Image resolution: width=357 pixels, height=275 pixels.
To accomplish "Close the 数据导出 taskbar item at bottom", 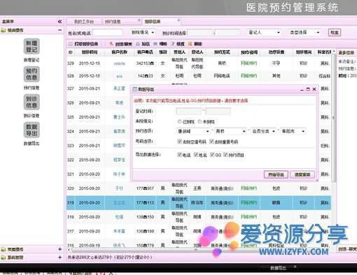I will point(295,267).
